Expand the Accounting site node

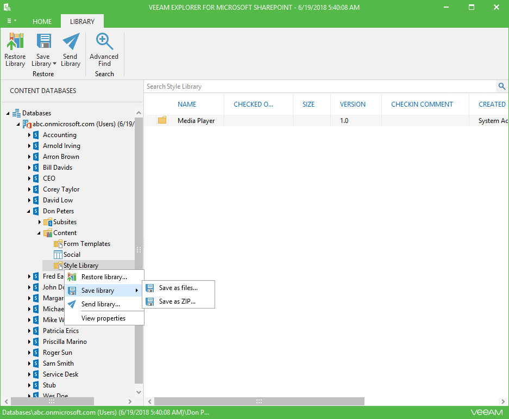pos(29,135)
